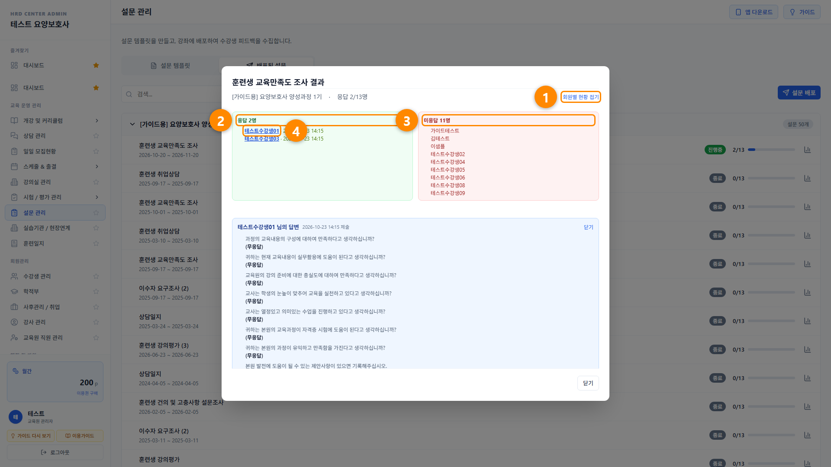The height and width of the screenshot is (467, 831).
Task: Click 가이드 다시 보기 button
Action: (31, 436)
